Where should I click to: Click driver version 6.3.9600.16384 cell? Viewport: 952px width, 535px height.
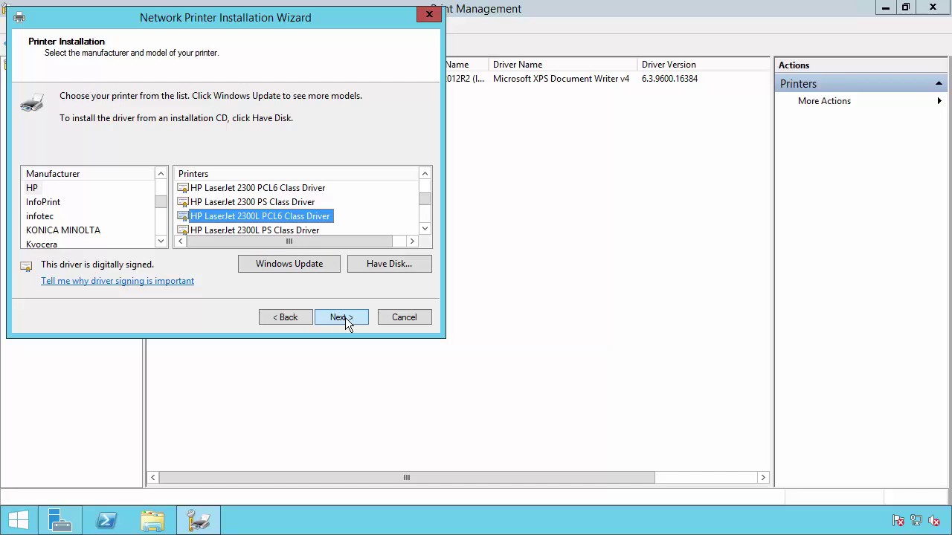tap(669, 79)
